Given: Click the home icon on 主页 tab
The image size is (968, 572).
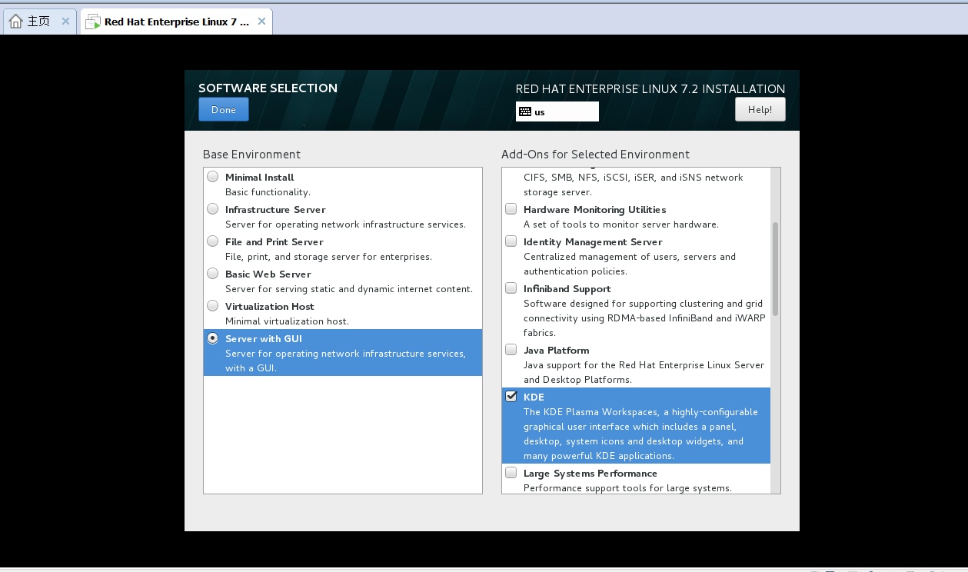Looking at the screenshot, I should [x=15, y=22].
